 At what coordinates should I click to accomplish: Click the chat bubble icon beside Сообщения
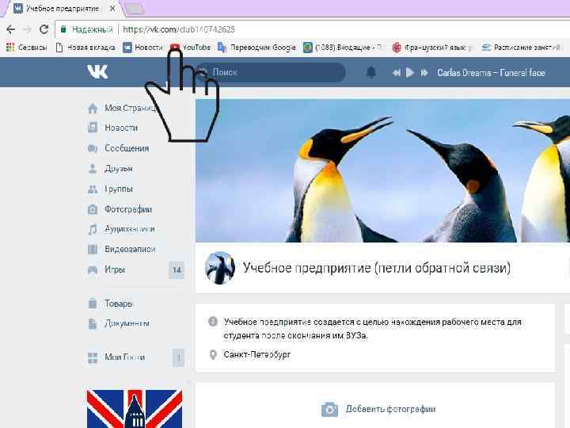[x=93, y=148]
